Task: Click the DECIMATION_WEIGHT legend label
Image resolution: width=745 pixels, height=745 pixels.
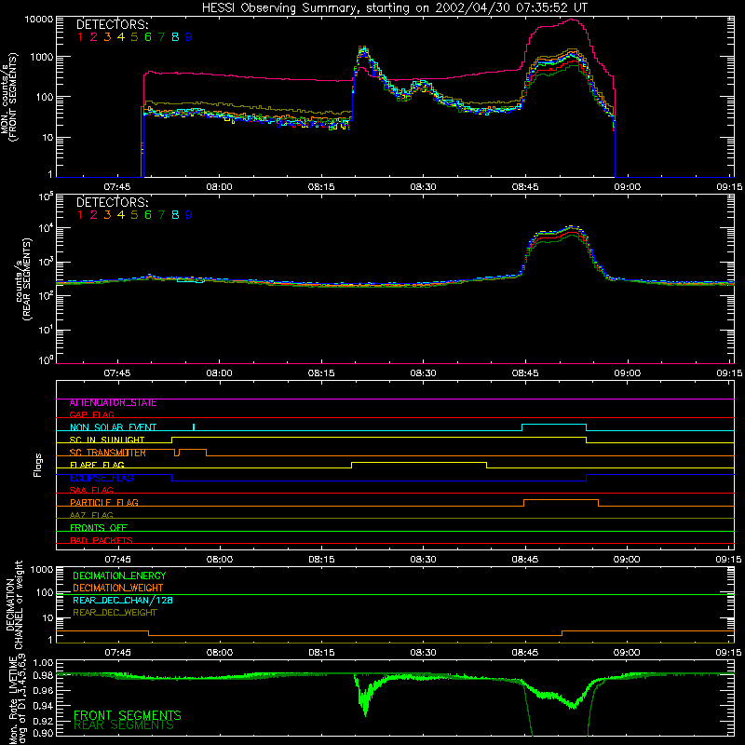Action: tap(118, 589)
